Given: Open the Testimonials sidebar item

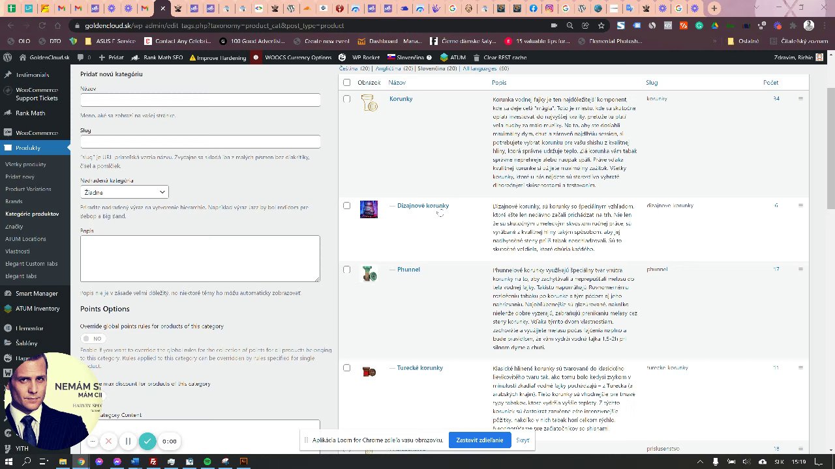Looking at the screenshot, I should click(x=35, y=75).
